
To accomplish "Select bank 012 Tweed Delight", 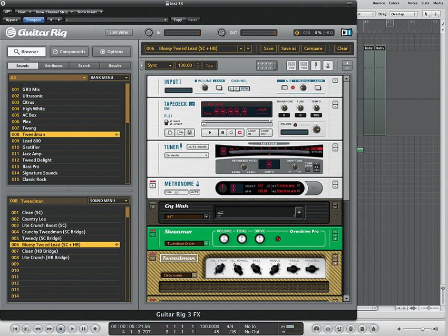I will click(x=65, y=160).
